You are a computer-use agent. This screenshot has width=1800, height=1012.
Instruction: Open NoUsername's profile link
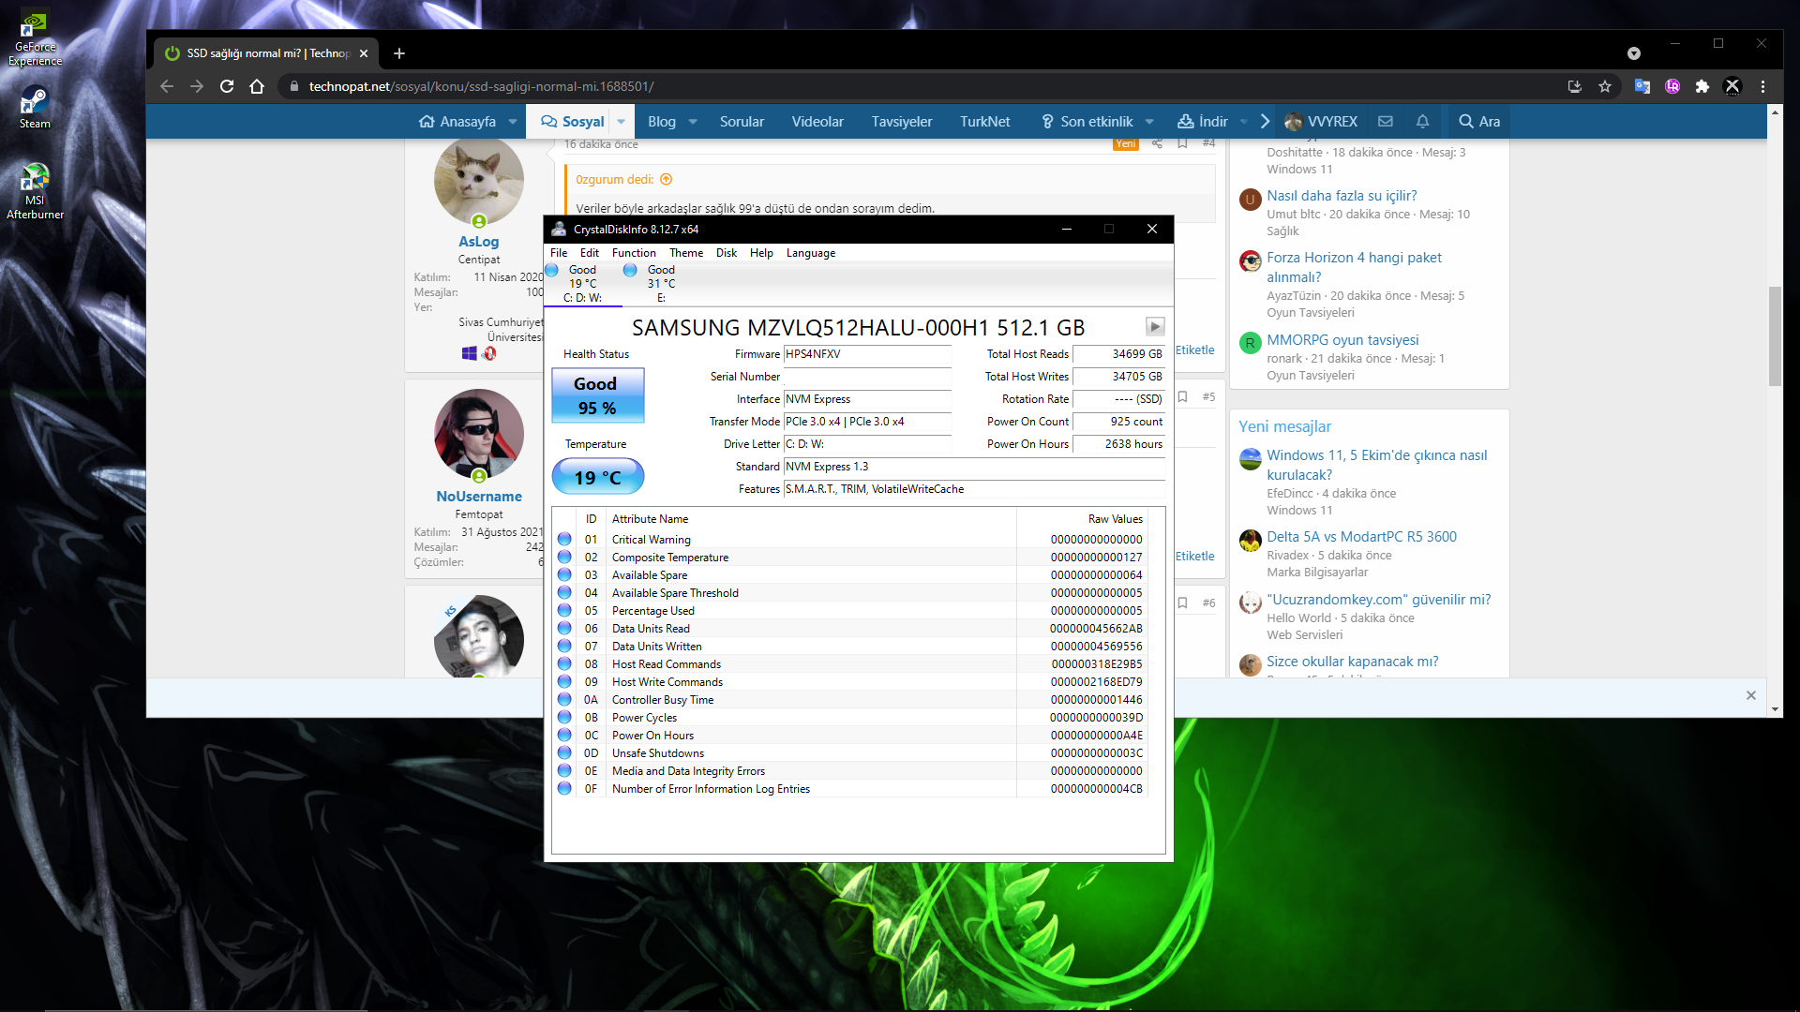click(478, 497)
